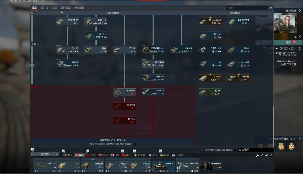Click the 科技树 research tree button
The width and height of the screenshot is (303, 174).
click(x=45, y=154)
